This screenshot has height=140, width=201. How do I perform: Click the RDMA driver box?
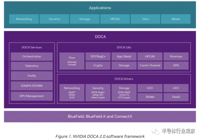150,97
